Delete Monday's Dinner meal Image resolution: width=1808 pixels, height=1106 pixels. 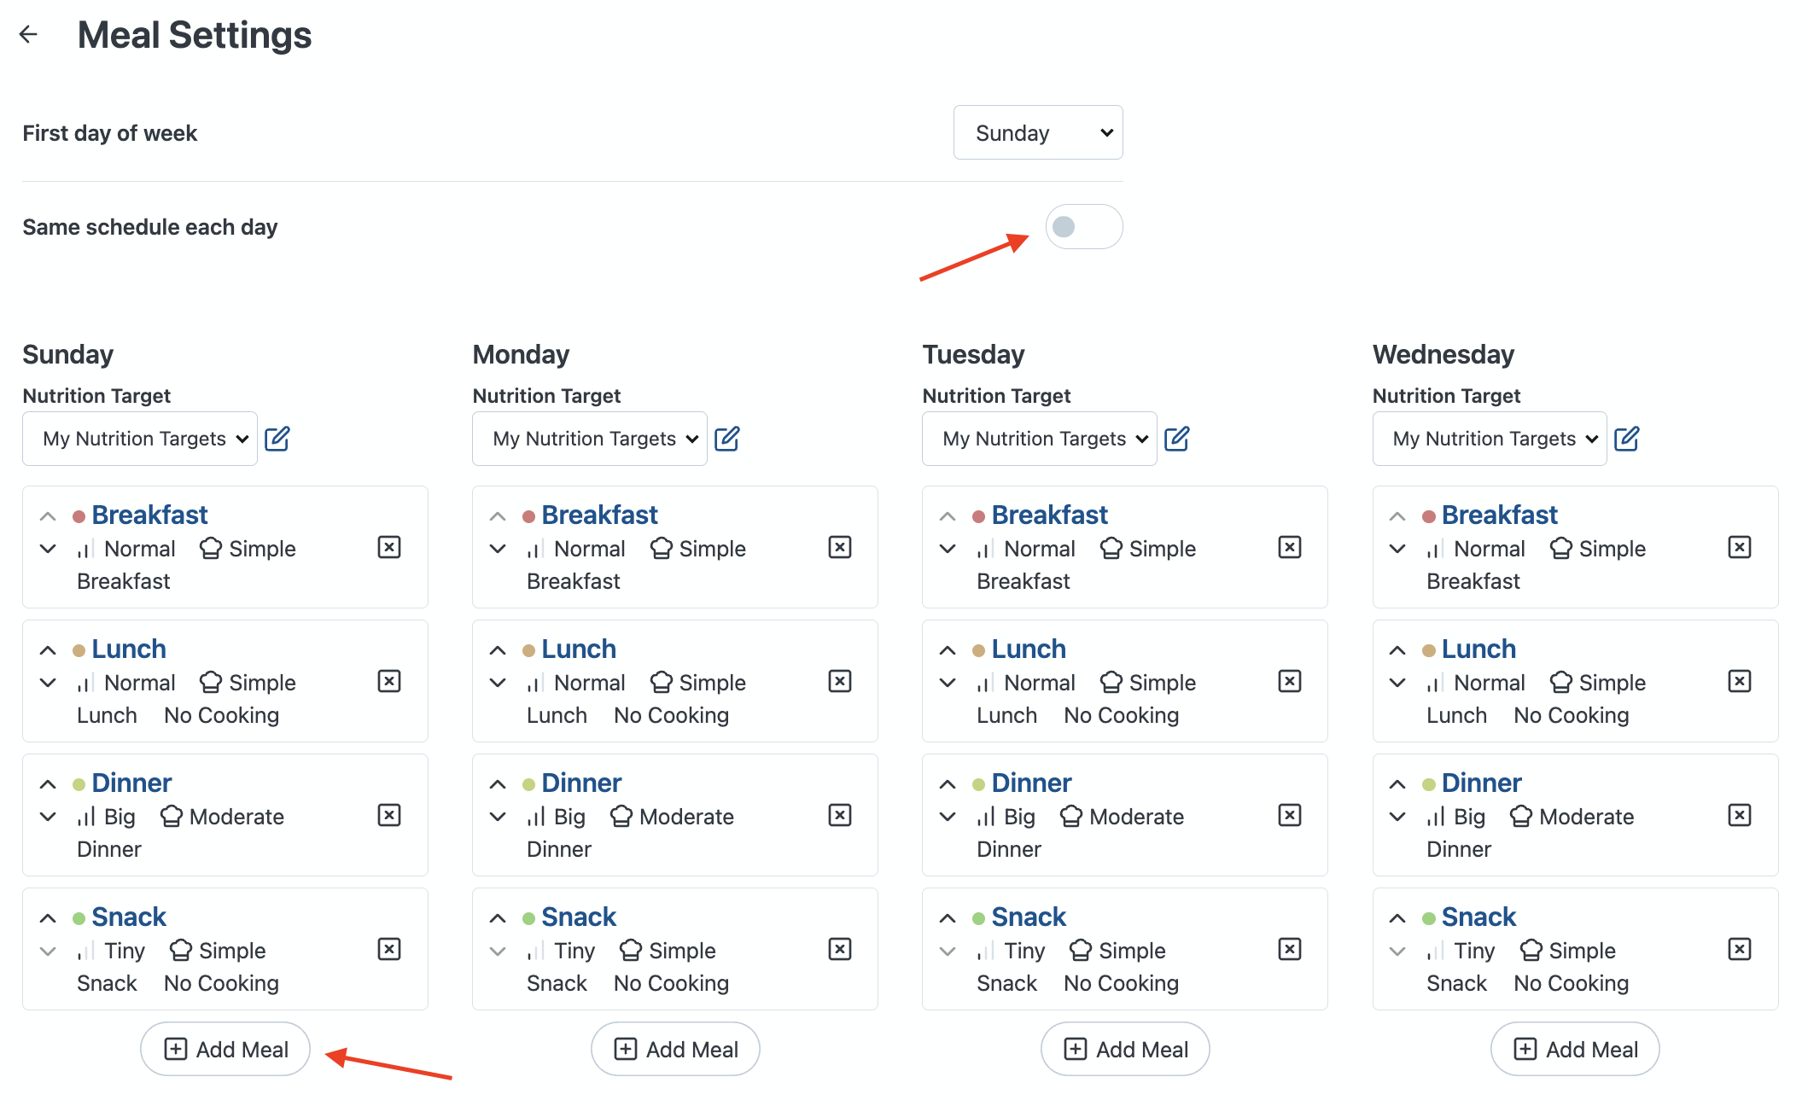(840, 815)
